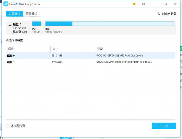Switch to 分区模式 tab
Image resolution: width=182 pixels, height=139 pixels.
point(32,14)
